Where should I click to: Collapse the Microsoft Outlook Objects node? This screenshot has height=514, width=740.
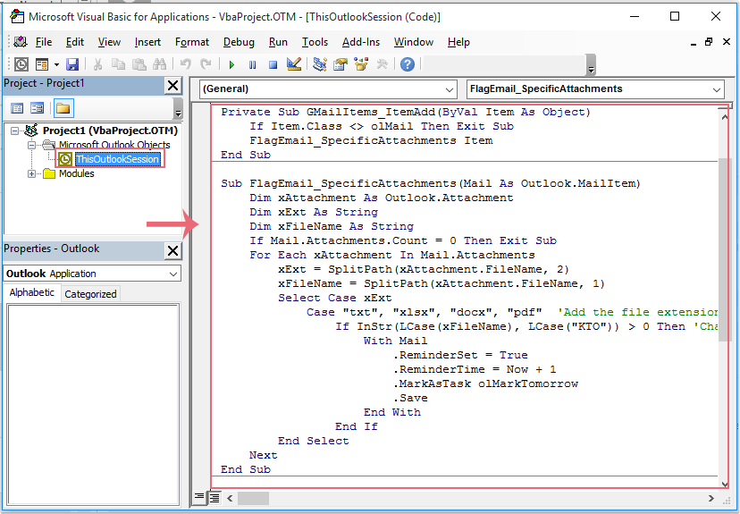(32, 145)
